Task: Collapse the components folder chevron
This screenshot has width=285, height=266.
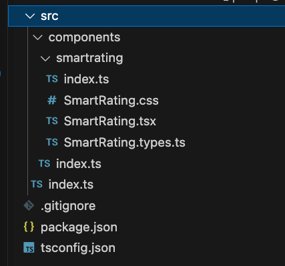Action: 37,37
